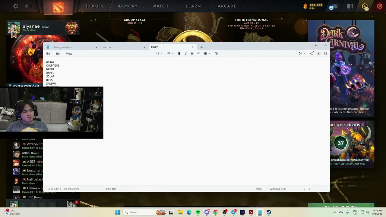Open the Dota armory loadout icon
386x217 pixels.
[x=350, y=6]
